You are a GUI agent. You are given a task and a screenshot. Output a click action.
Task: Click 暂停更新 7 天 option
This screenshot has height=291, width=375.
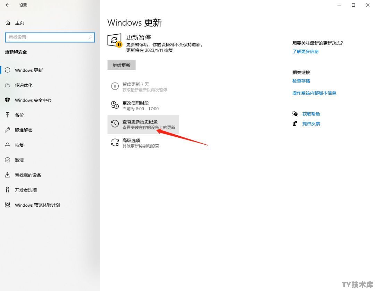pyautogui.click(x=143, y=87)
